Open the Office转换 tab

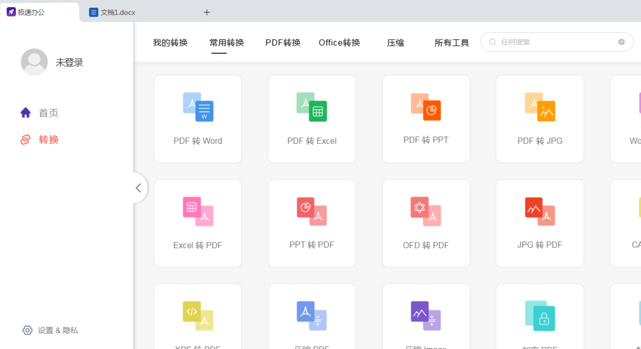(x=339, y=43)
